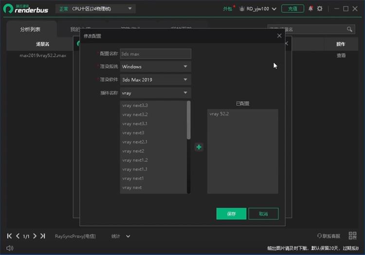Expand the 渲染软件 3ds Max 2019 dropdown
This screenshot has width=365, height=255.
(155, 80)
